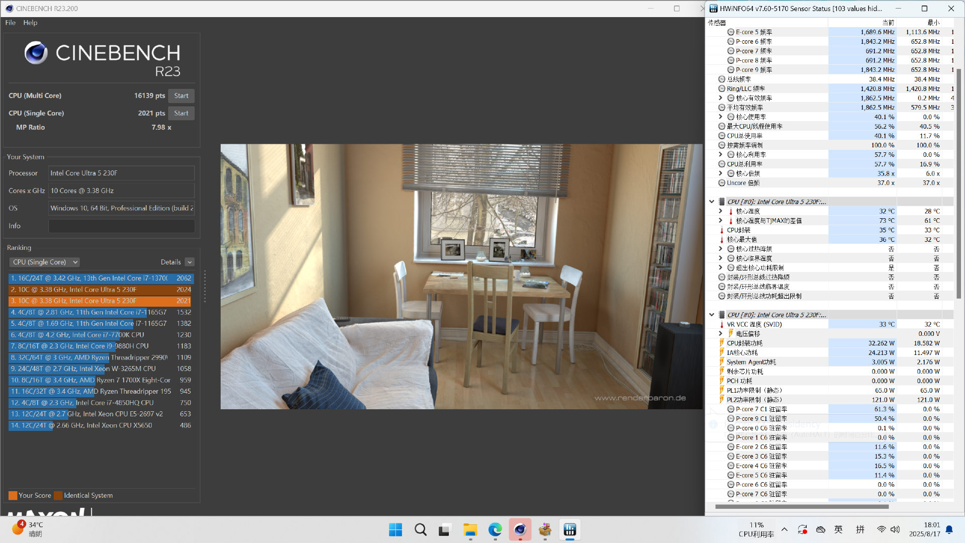Click the notification bell icon
Image resolution: width=965 pixels, height=543 pixels.
click(x=949, y=529)
